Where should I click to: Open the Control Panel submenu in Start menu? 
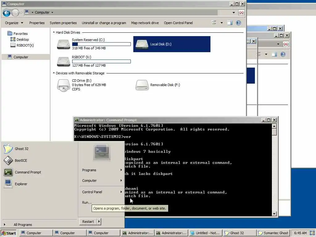pos(102,192)
